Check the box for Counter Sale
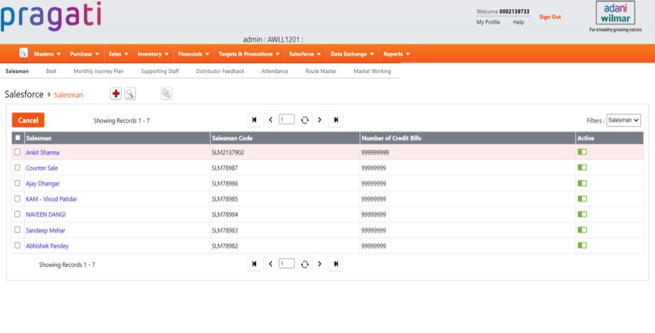Image resolution: width=655 pixels, height=333 pixels. pos(18,167)
